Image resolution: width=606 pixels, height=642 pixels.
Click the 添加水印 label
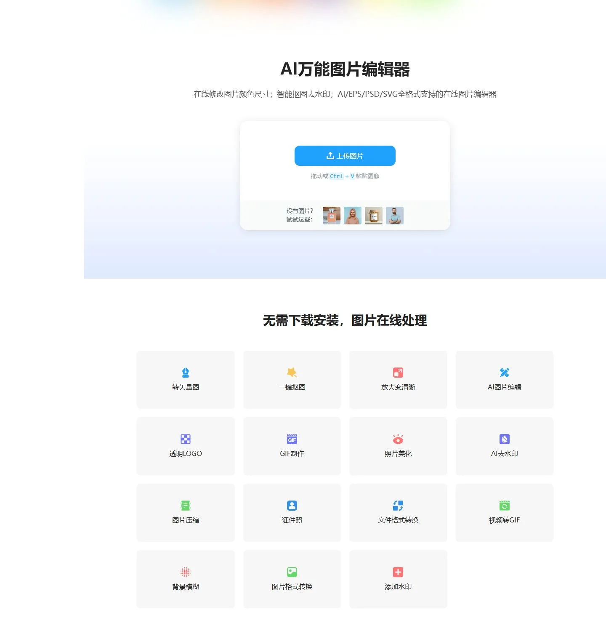coord(398,587)
